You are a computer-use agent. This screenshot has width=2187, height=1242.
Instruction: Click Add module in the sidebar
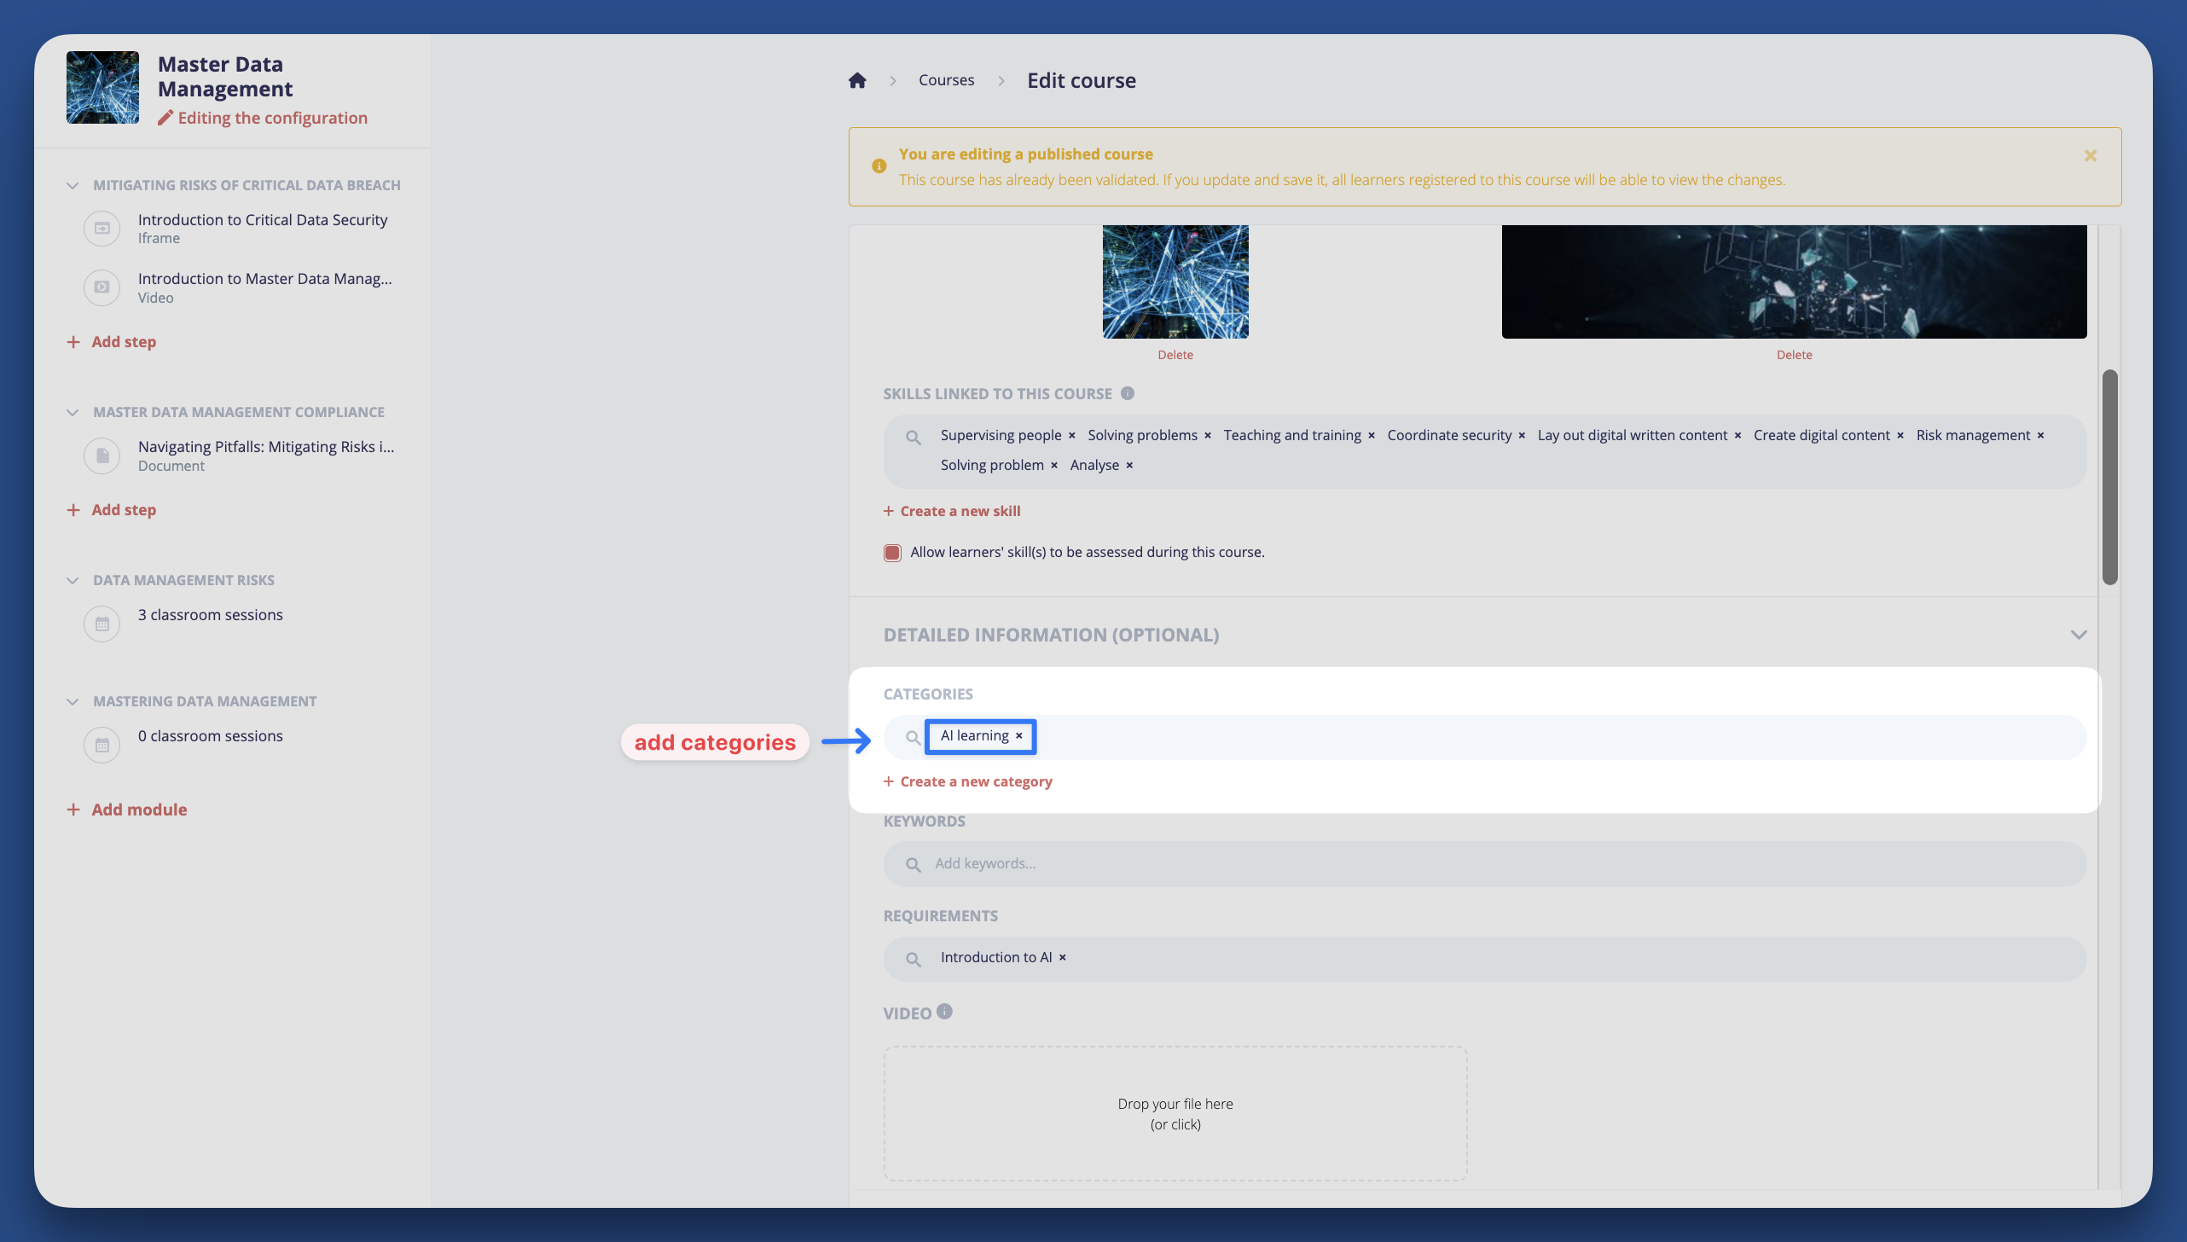tap(127, 810)
